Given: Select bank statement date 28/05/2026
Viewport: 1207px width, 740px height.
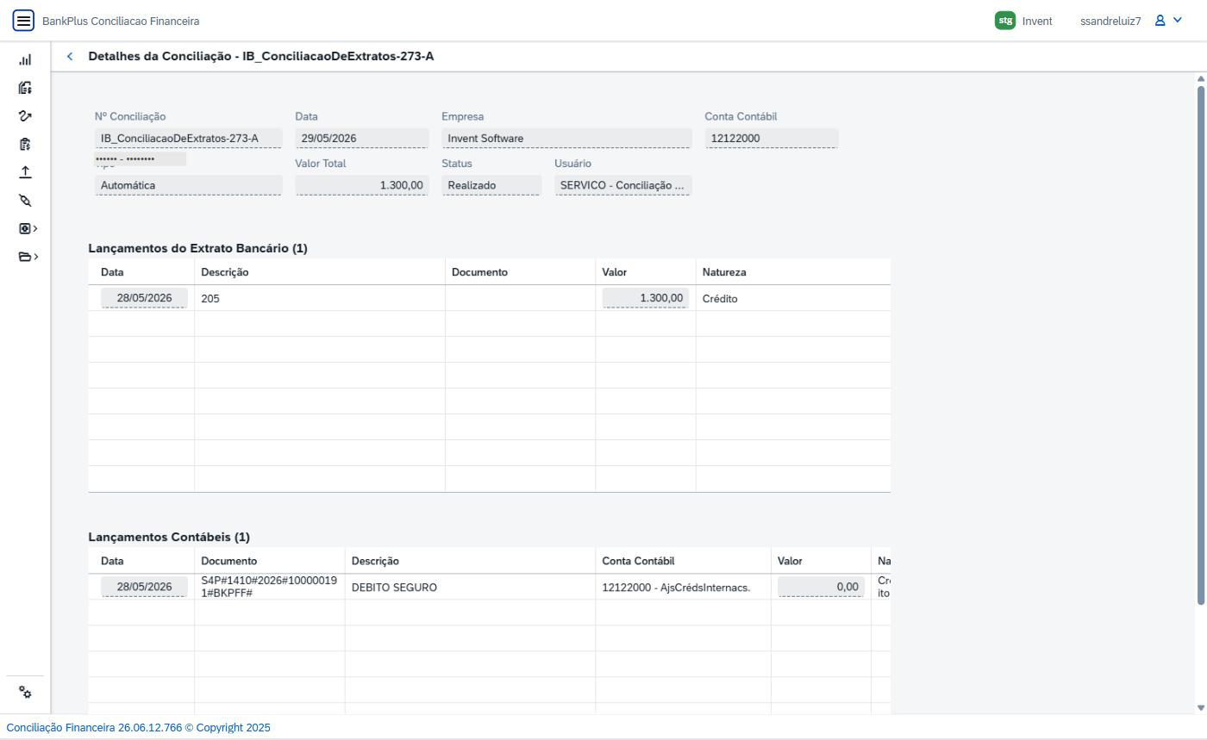Looking at the screenshot, I should coord(144,298).
